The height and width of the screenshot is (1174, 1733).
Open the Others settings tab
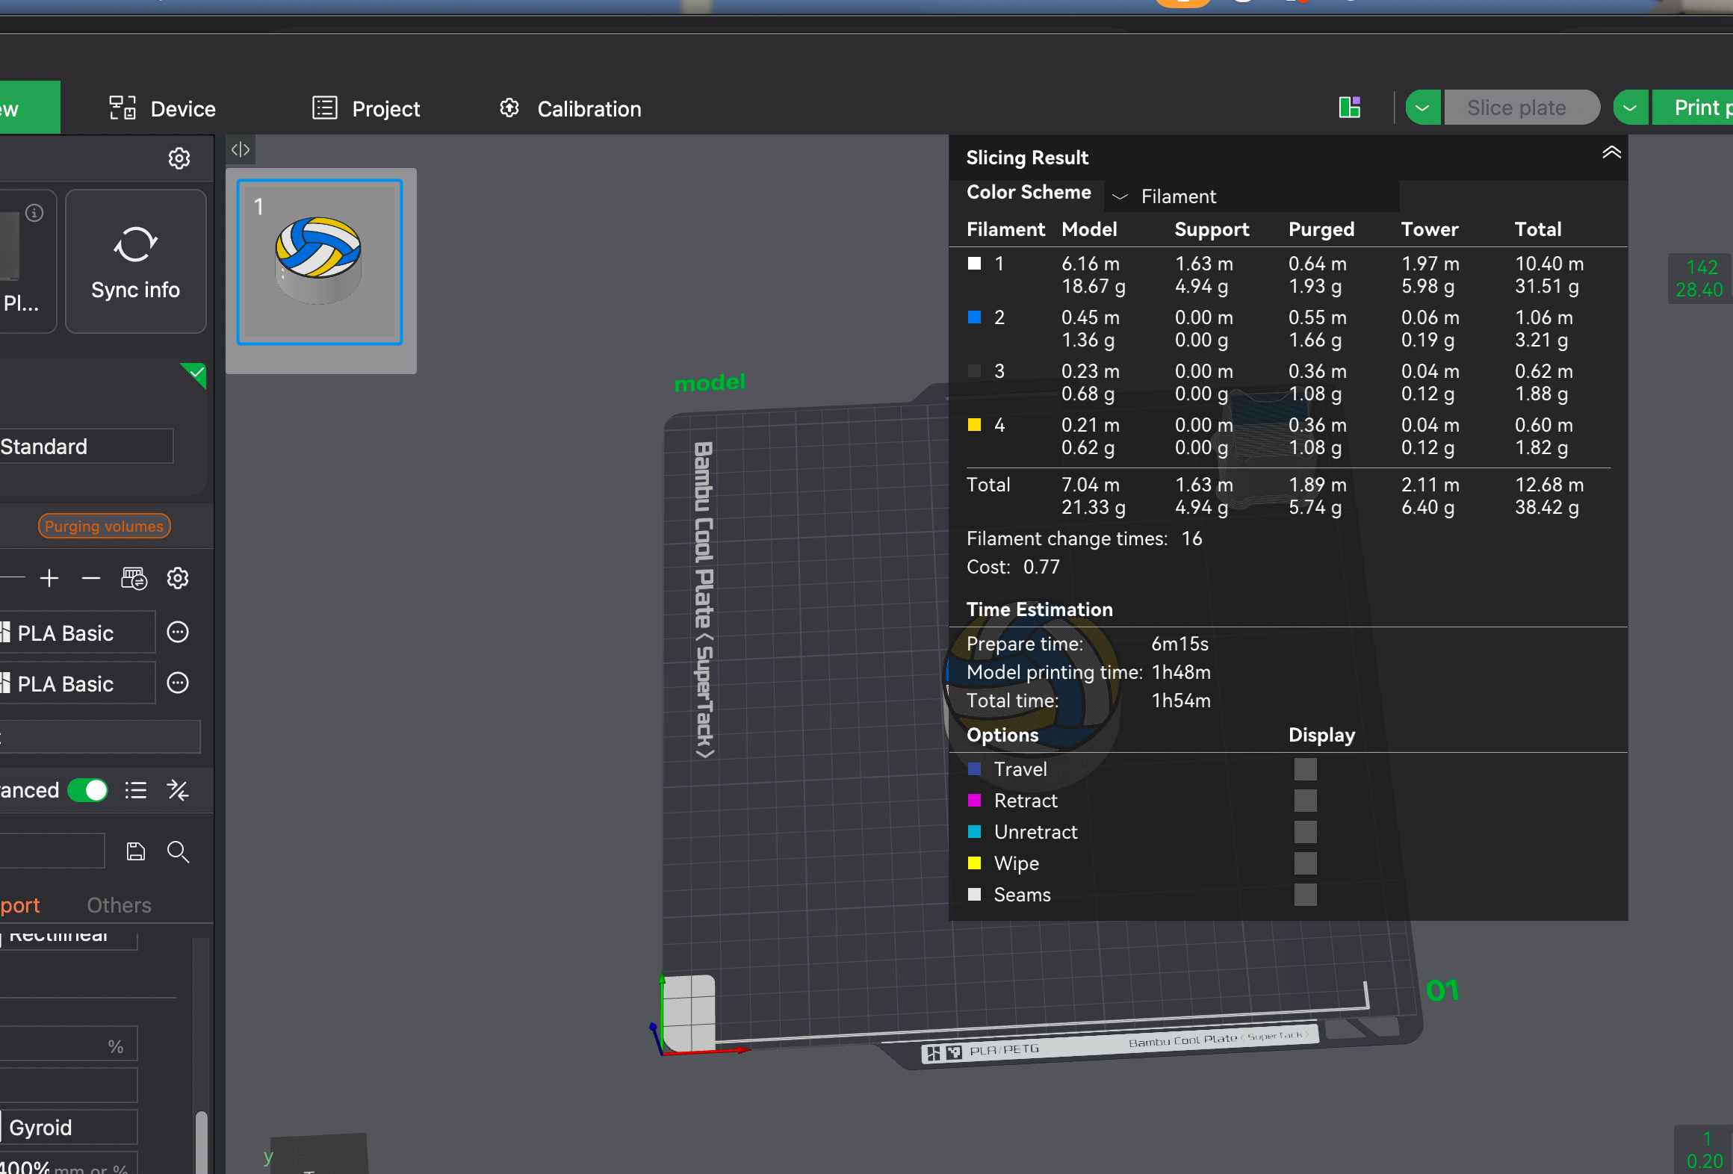[120, 905]
